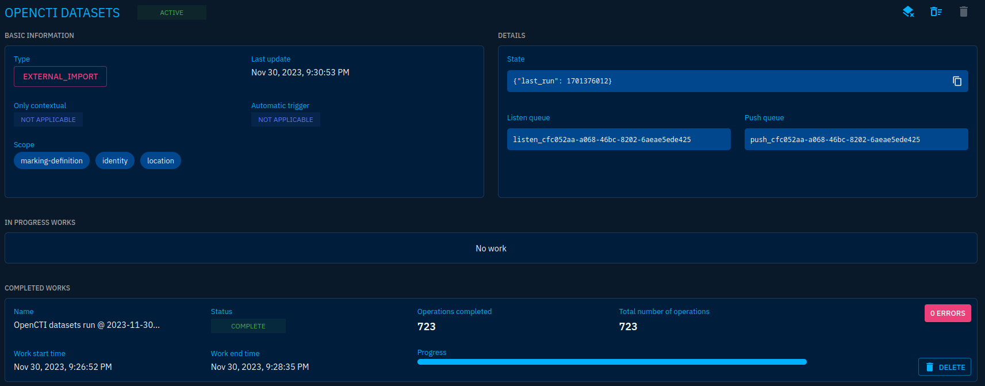This screenshot has width=985, height=386.
Task: Click the Listen queue value field
Action: [x=619, y=140]
